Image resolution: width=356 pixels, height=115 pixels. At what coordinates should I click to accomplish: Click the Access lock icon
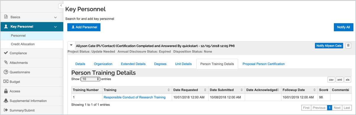[x=6, y=91]
